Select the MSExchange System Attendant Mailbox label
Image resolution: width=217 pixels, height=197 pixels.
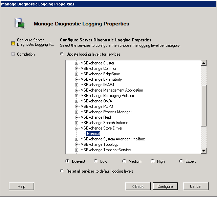point(113,139)
